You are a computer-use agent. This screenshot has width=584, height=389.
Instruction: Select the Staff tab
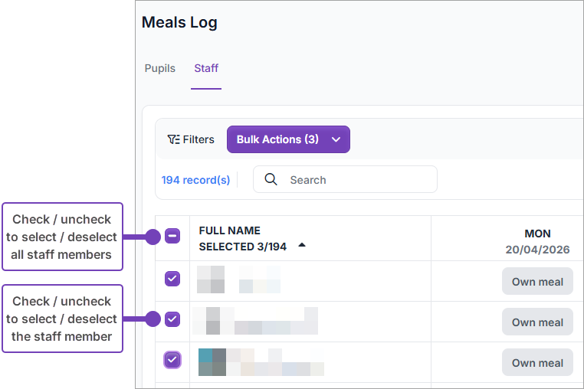click(206, 68)
